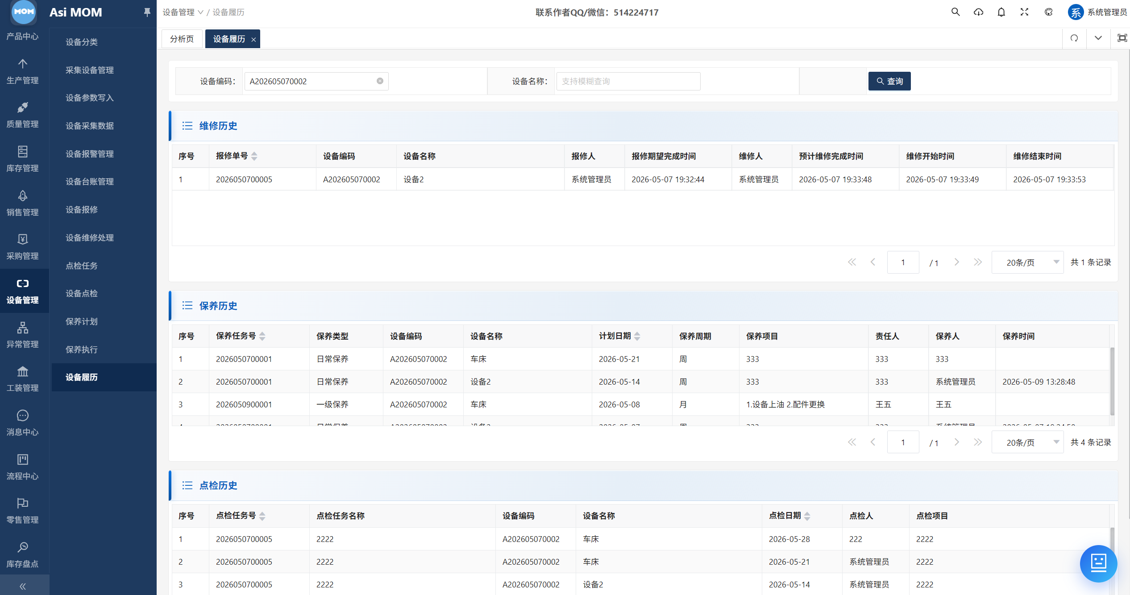Click the 保养历史 page number input

pyautogui.click(x=903, y=442)
